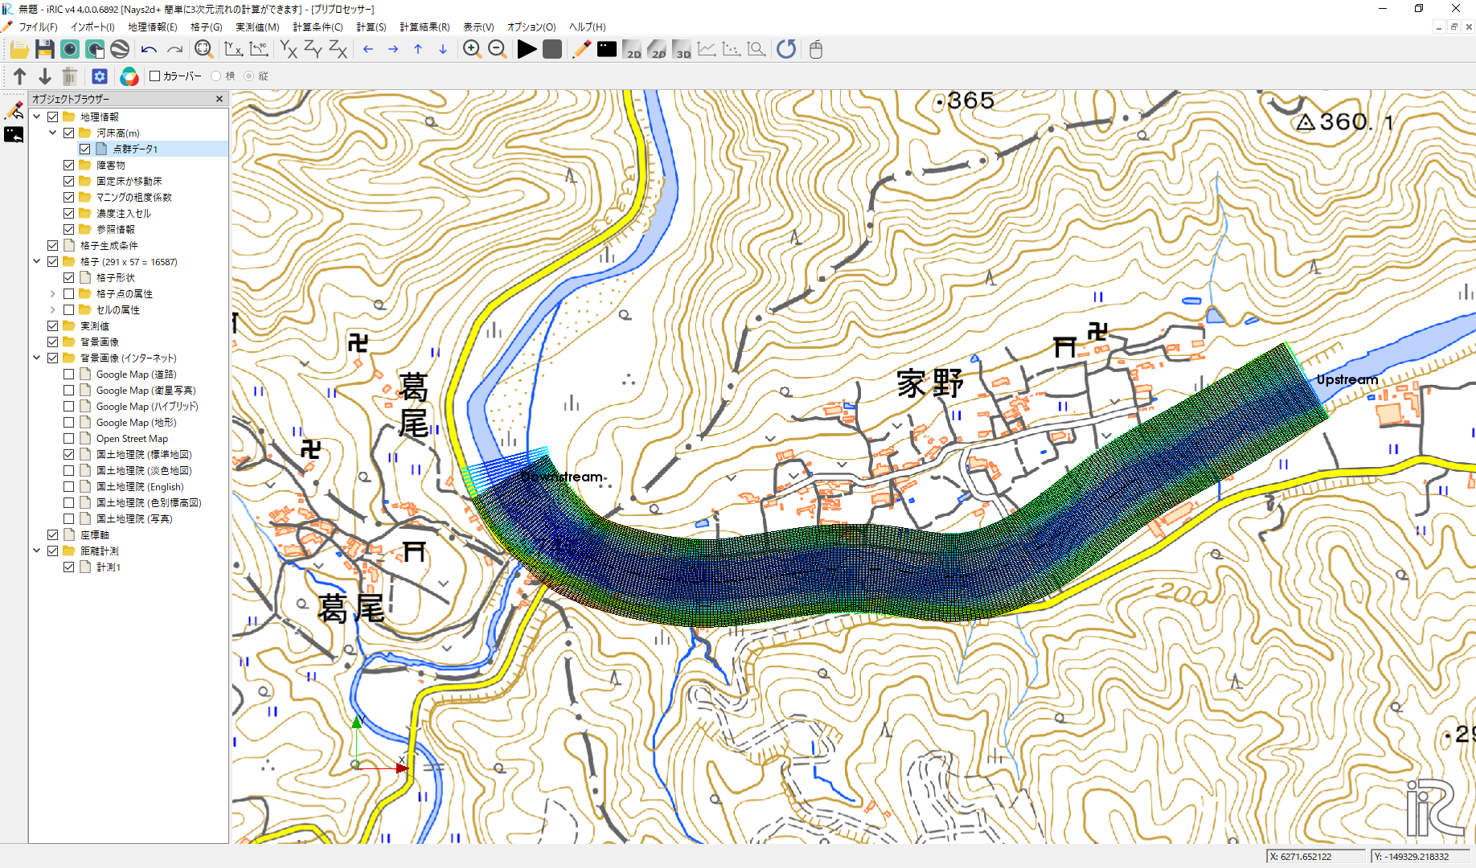Collapse the 背景画像 (インターネット) node

37,358
